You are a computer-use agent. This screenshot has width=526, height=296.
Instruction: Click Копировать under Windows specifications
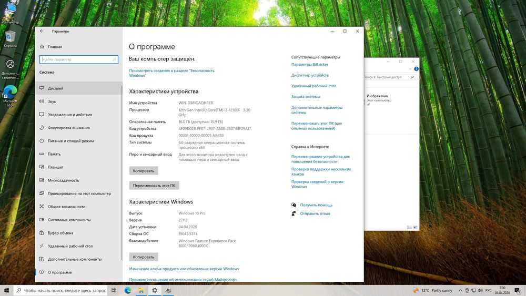(x=143, y=257)
